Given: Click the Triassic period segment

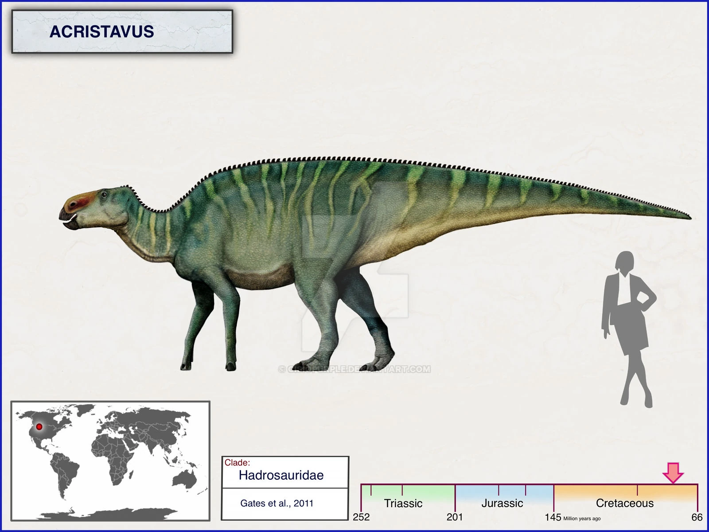Looking at the screenshot, I should coord(408,498).
